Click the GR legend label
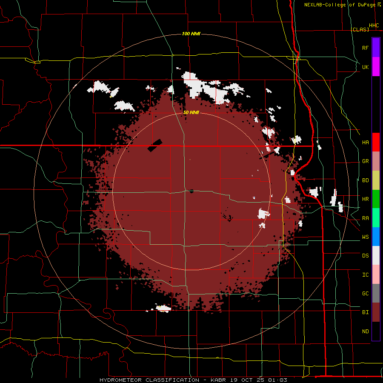The width and height of the screenshot is (383, 383). click(x=365, y=161)
